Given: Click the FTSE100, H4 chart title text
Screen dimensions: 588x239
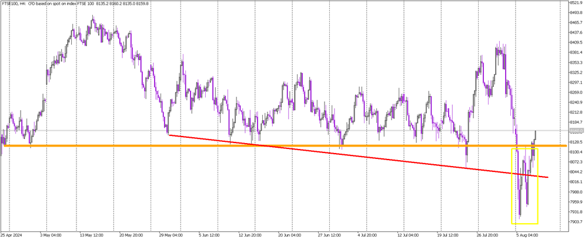Looking at the screenshot, I should [75, 3].
